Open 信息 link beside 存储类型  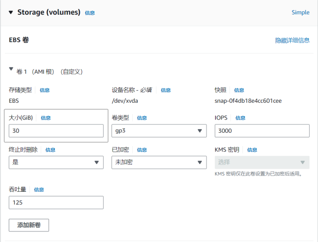(x=45, y=90)
